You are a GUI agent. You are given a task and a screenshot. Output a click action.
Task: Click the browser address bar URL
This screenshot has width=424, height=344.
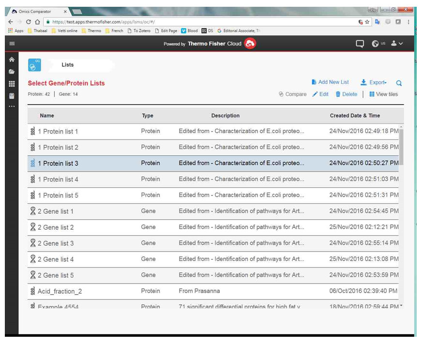[103, 22]
